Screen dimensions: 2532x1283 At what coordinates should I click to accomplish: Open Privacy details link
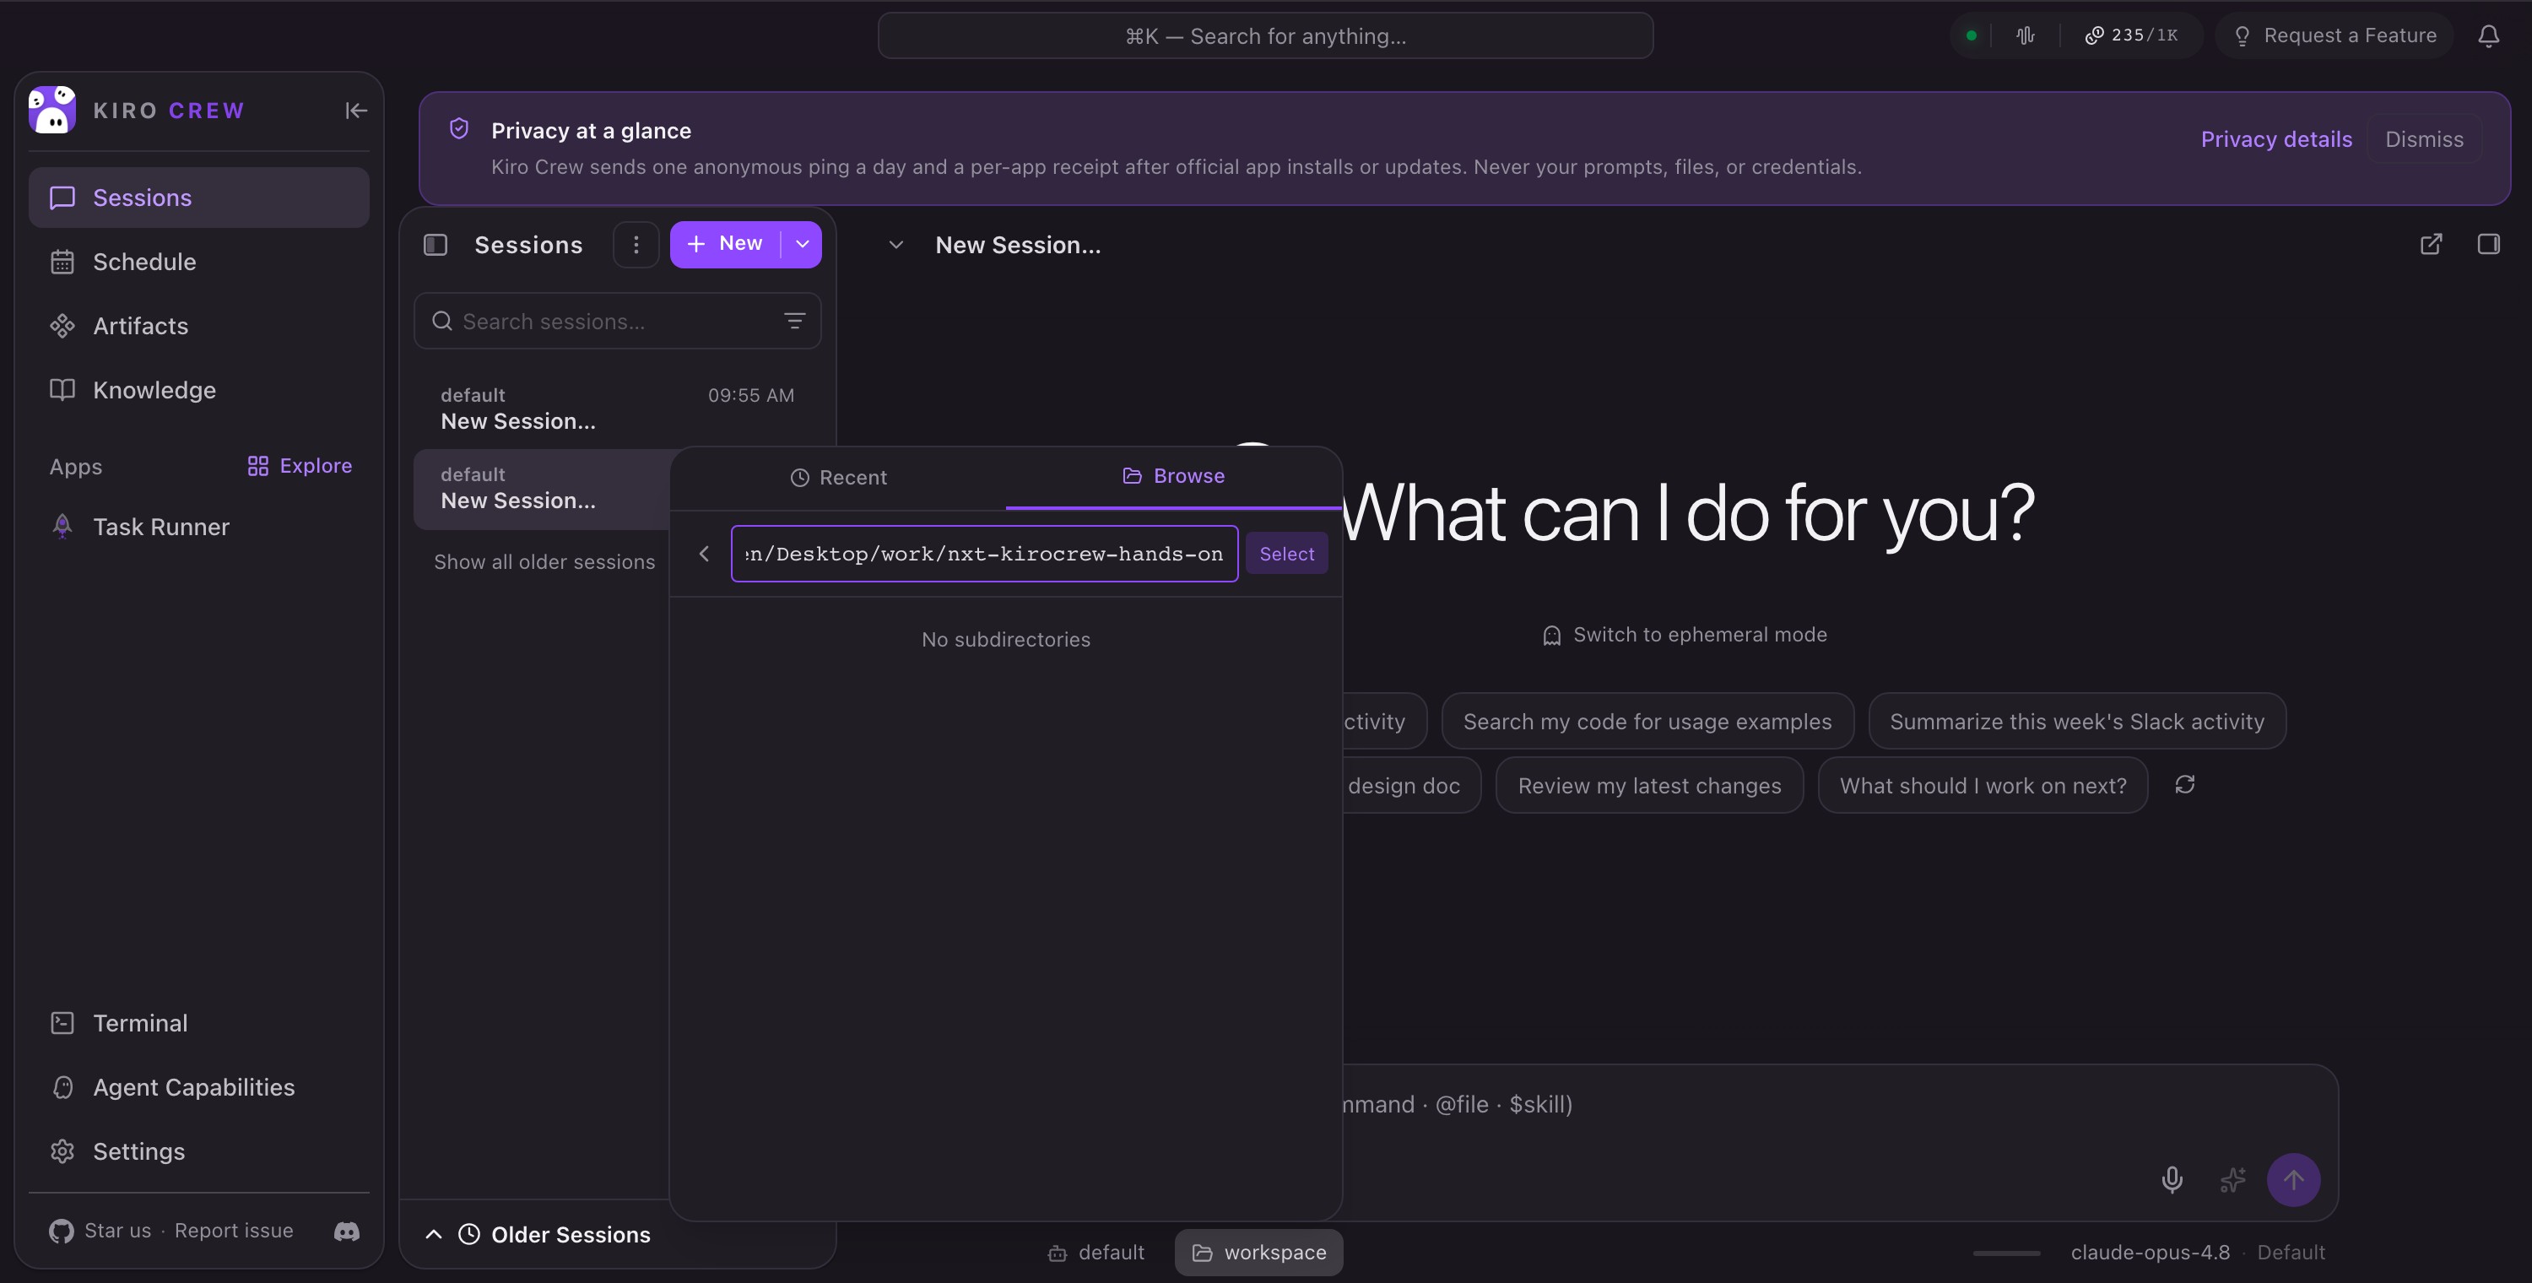[2275, 139]
